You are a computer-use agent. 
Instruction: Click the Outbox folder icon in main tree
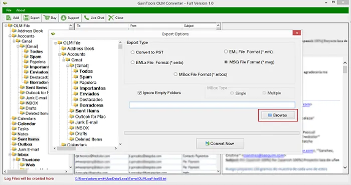point(14,144)
